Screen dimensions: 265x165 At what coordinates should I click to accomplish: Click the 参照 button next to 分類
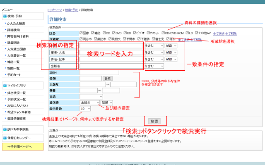click(x=108, y=79)
